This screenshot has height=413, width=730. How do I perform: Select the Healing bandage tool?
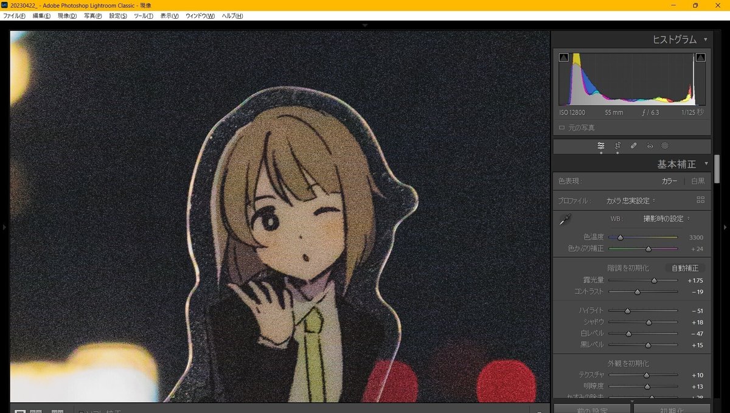pyautogui.click(x=633, y=146)
